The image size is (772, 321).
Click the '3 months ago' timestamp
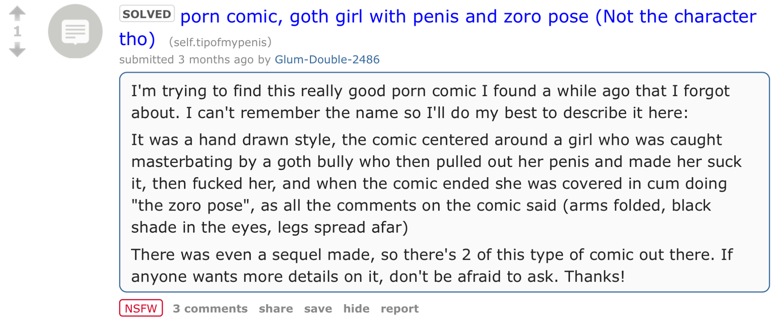[x=216, y=59]
